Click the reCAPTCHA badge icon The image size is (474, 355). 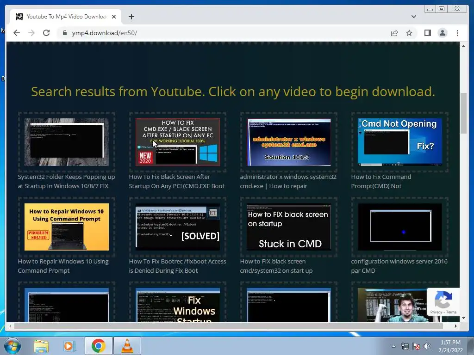point(443,299)
